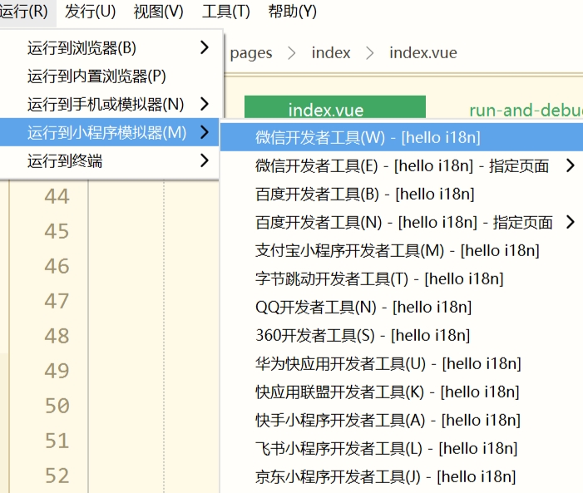Click the pages breadcrumb segment
The width and height of the screenshot is (583, 493).
tap(251, 52)
